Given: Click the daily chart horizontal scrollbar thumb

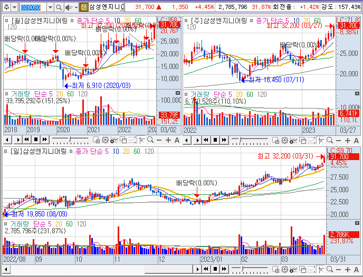Looking at the screenshot, I should (x=168, y=269).
